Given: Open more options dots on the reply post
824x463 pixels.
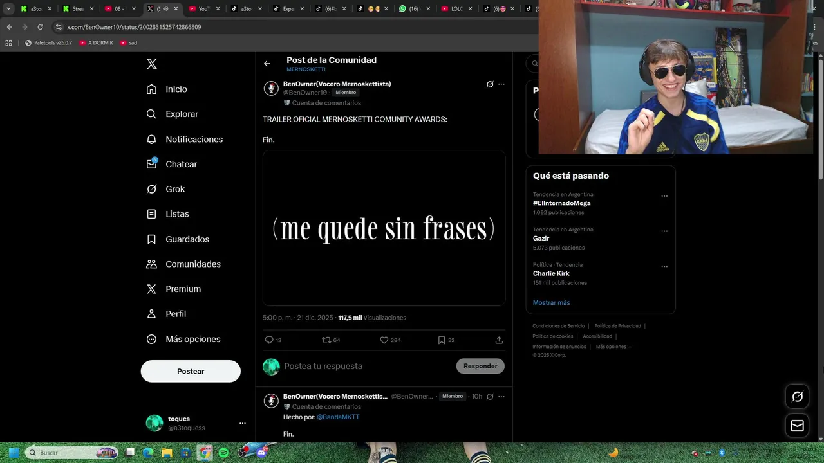Looking at the screenshot, I should pyautogui.click(x=501, y=397).
